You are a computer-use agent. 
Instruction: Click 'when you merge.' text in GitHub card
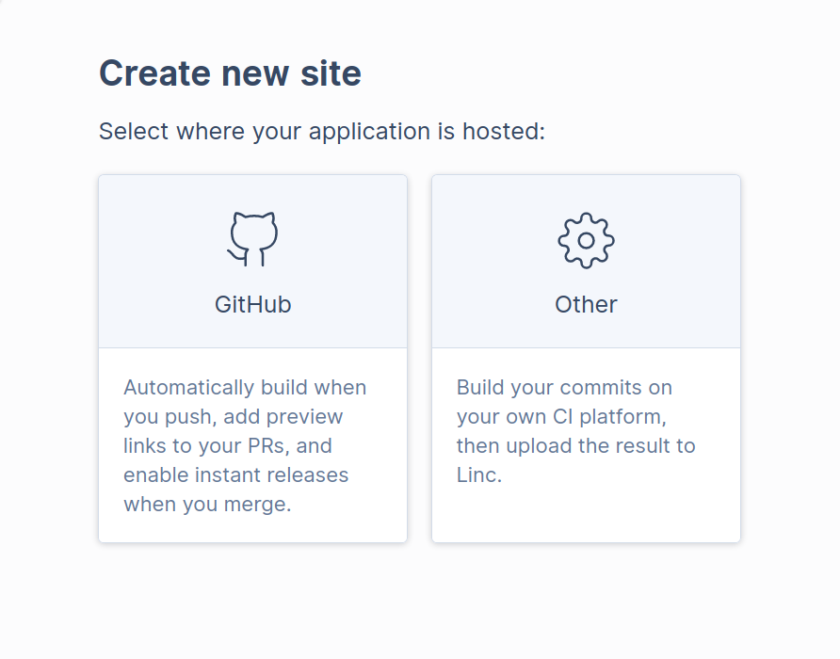click(x=207, y=505)
